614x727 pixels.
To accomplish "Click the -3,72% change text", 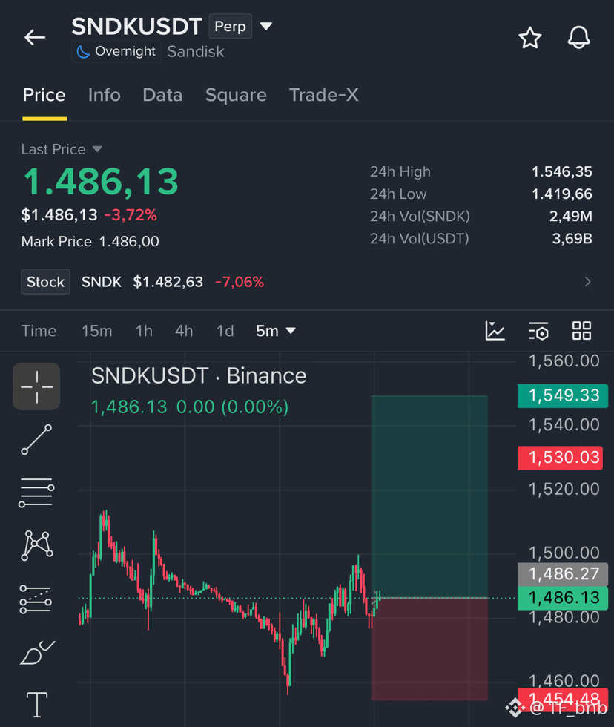I will [131, 214].
